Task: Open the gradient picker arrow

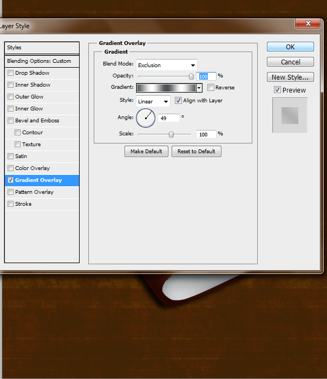Action: click(199, 88)
